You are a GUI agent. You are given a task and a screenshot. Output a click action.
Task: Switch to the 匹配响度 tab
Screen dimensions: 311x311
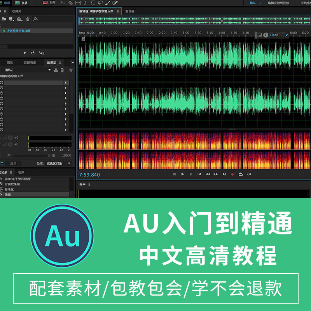click(x=30, y=63)
